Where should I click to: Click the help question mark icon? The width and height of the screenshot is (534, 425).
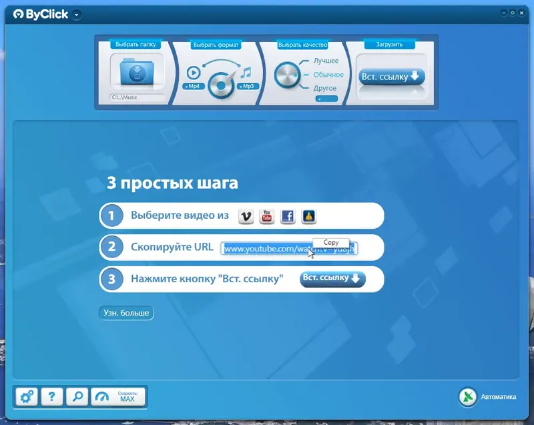click(51, 396)
